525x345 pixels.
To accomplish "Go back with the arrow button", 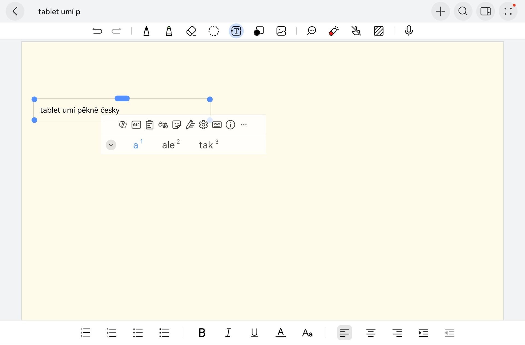I will 15,11.
